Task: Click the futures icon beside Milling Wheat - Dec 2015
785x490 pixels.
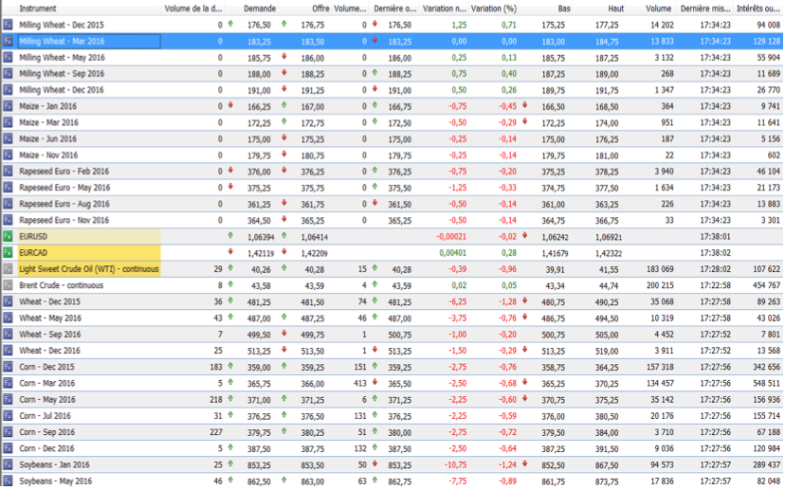Action: point(8,26)
